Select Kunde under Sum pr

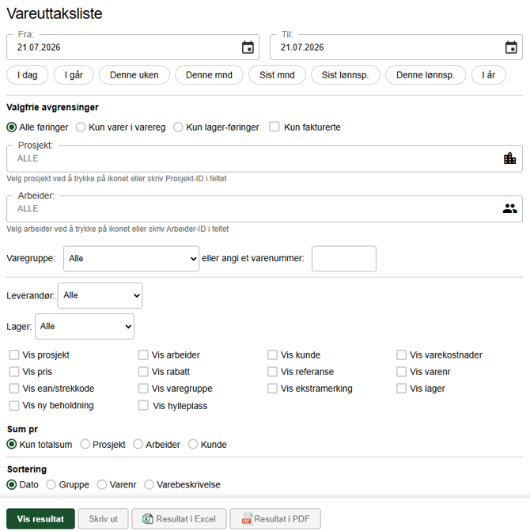(x=193, y=444)
